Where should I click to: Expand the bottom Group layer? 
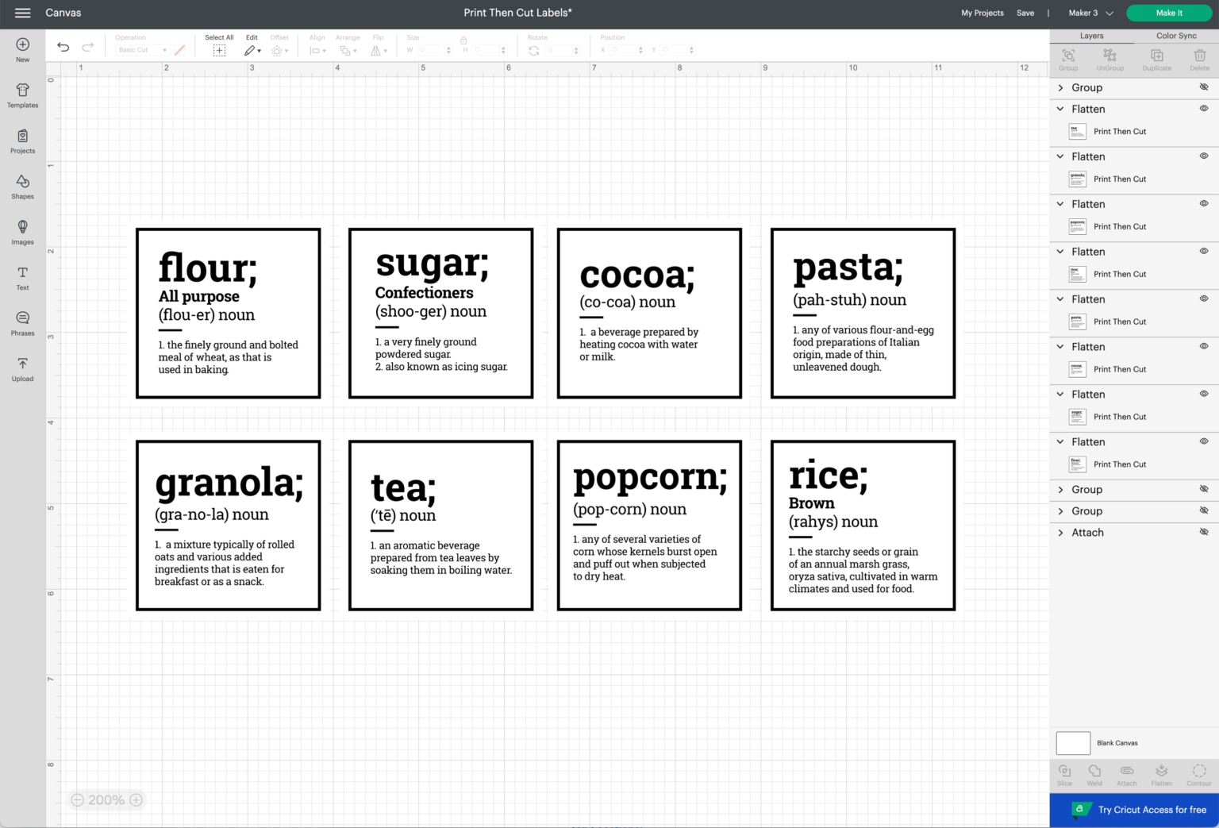1061,510
